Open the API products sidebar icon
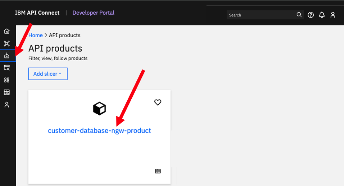Screen dimensions: 345x186 click(6, 56)
